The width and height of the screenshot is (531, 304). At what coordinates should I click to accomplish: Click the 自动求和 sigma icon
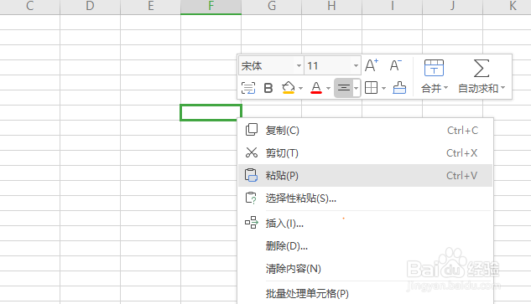(x=482, y=68)
